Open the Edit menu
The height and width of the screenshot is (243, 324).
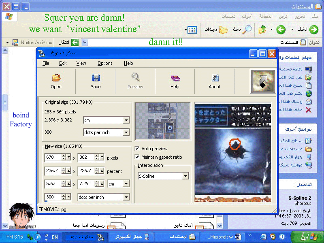click(x=63, y=63)
